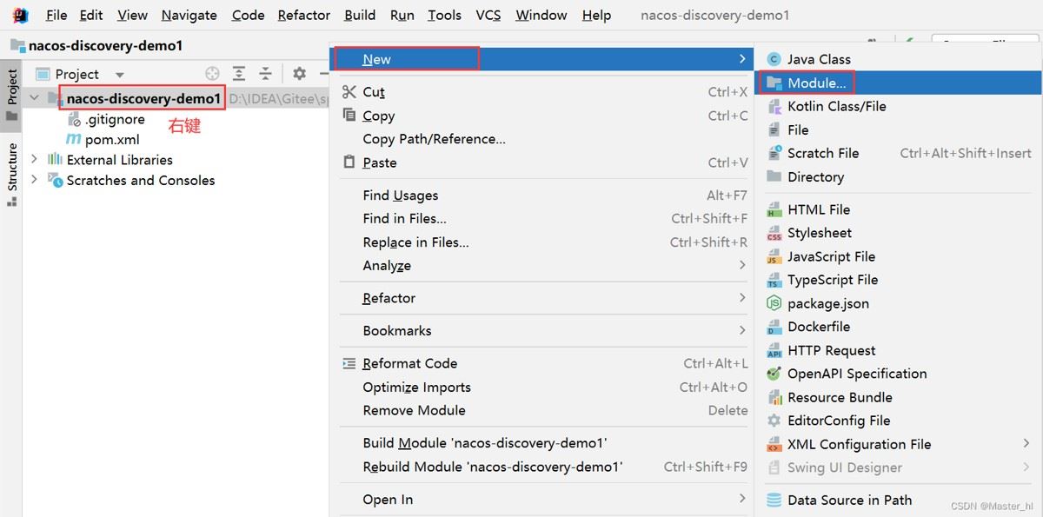Expand the Analyze submenu arrow
This screenshot has width=1043, height=517.
742,264
